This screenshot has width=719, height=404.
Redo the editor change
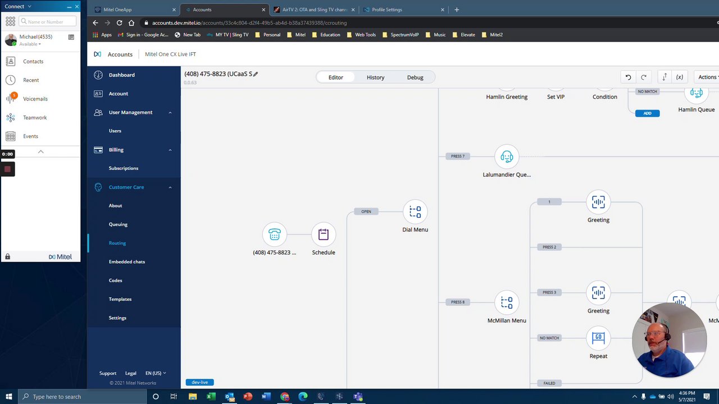click(x=644, y=77)
